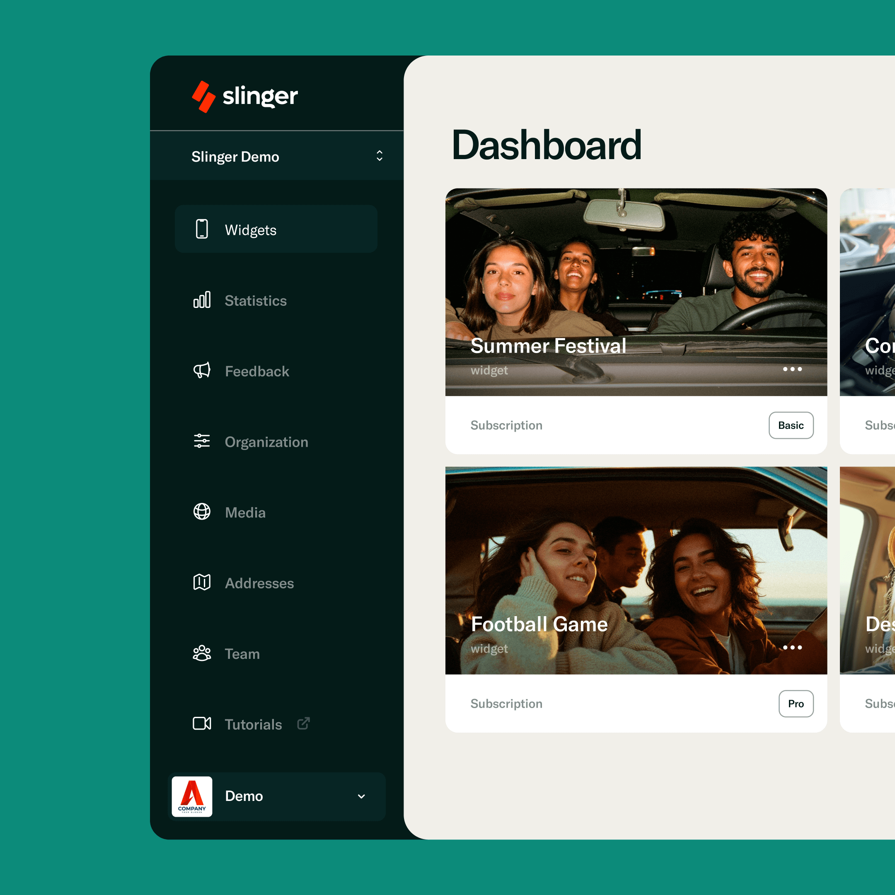
Task: Click the Organization sliders icon
Action: (201, 441)
